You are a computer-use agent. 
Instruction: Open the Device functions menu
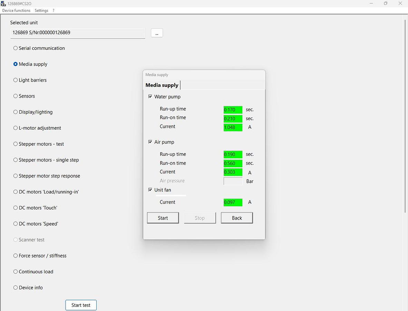tap(16, 10)
